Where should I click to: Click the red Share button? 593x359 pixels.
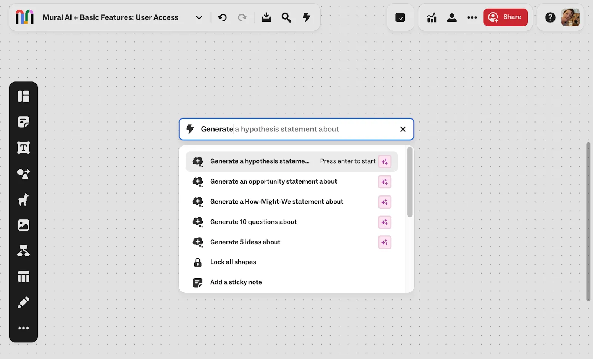pyautogui.click(x=505, y=17)
